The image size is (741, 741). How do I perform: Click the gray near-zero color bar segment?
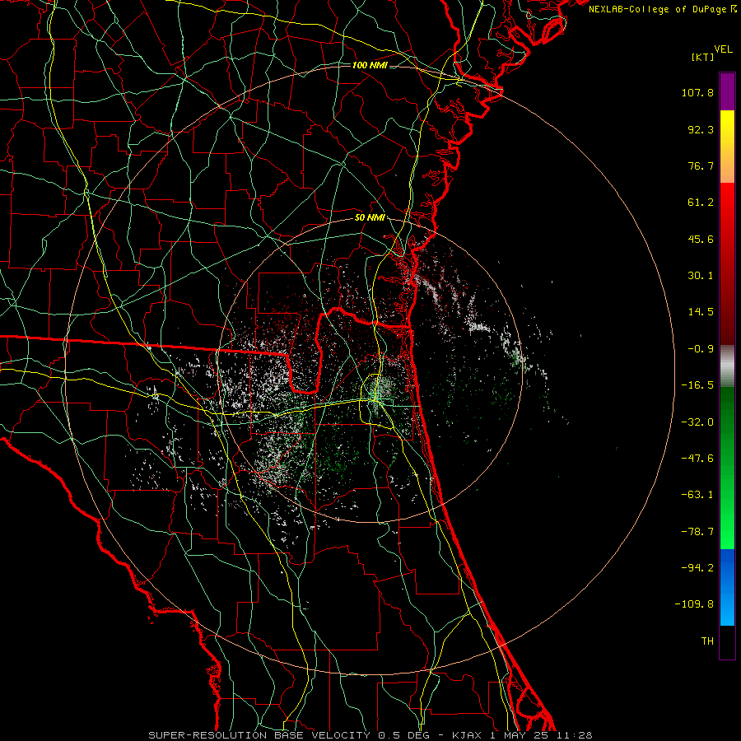727,365
